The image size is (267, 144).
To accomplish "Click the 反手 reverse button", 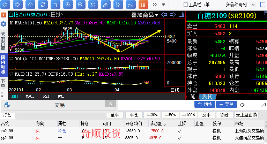I will tap(207, 115).
